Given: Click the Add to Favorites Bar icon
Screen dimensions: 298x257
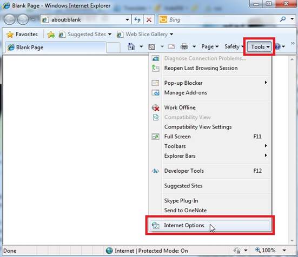Looking at the screenshot, I should (x=51, y=35).
